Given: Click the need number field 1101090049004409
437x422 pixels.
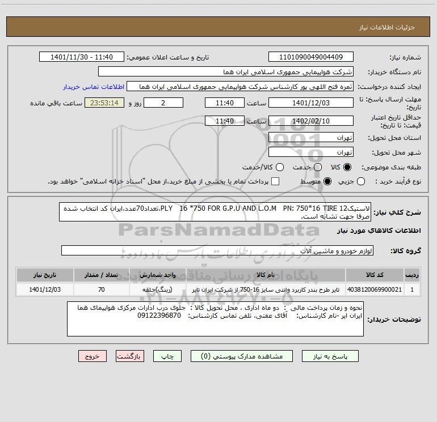Looking at the screenshot, I should pyautogui.click(x=311, y=57).
